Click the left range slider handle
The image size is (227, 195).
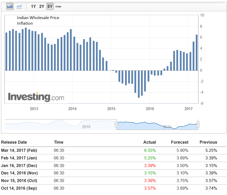(x=116, y=124)
